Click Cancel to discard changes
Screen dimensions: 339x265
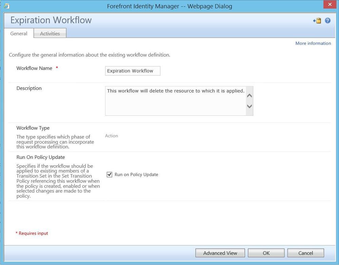tap(305, 253)
